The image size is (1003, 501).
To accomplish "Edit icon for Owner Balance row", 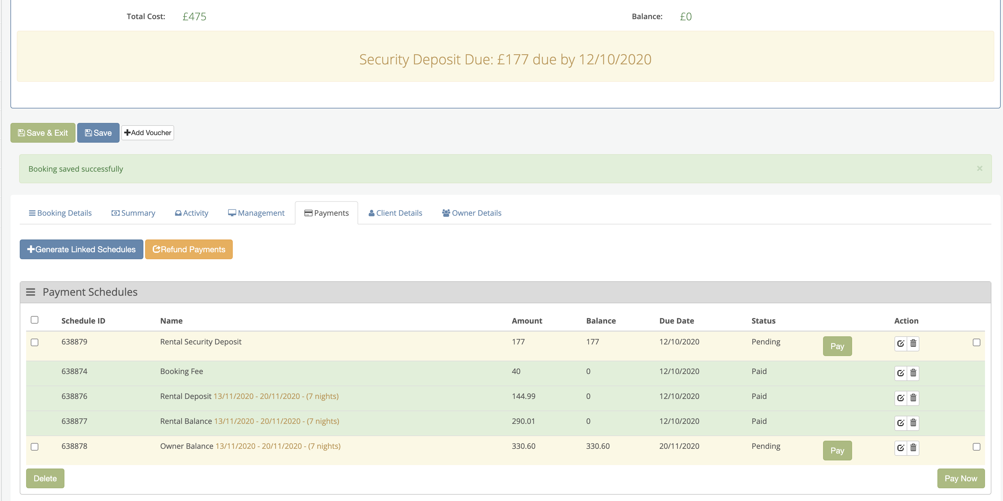I will 900,448.
